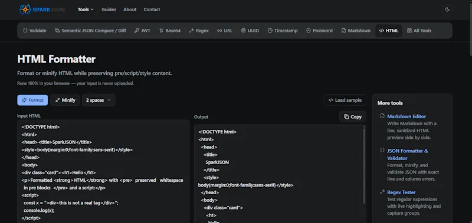Click the Input HTML label
The image size is (472, 223).
[x=29, y=116]
